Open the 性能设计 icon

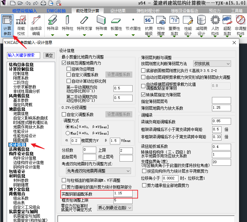coord(188,20)
